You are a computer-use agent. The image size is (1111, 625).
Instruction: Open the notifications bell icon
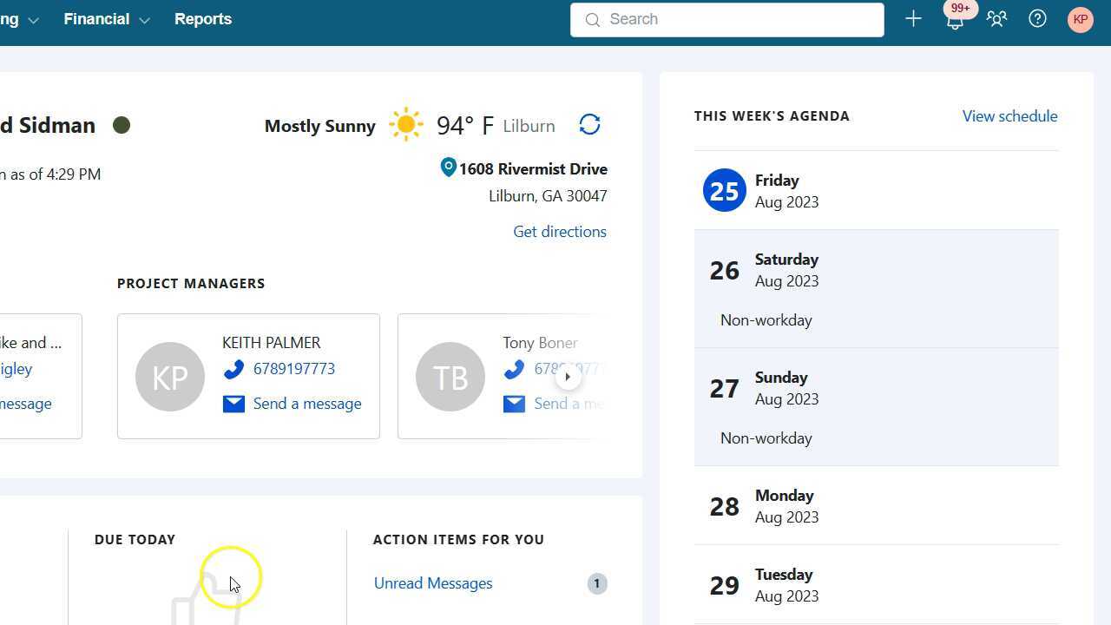click(x=955, y=21)
